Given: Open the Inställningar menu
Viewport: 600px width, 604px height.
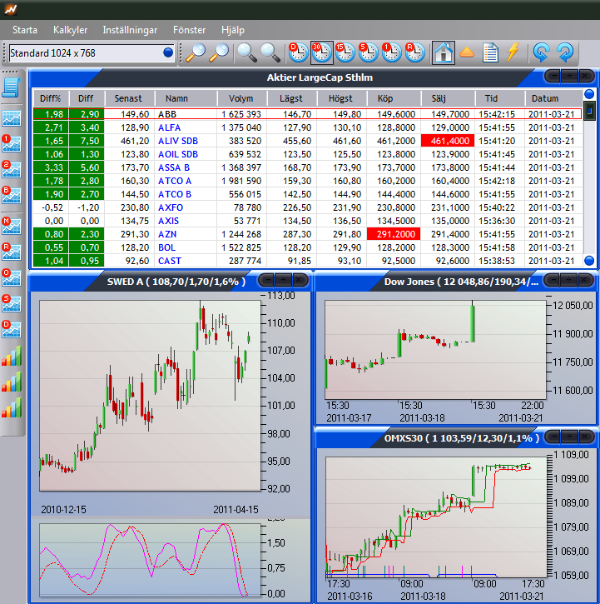Looking at the screenshot, I should click(130, 30).
